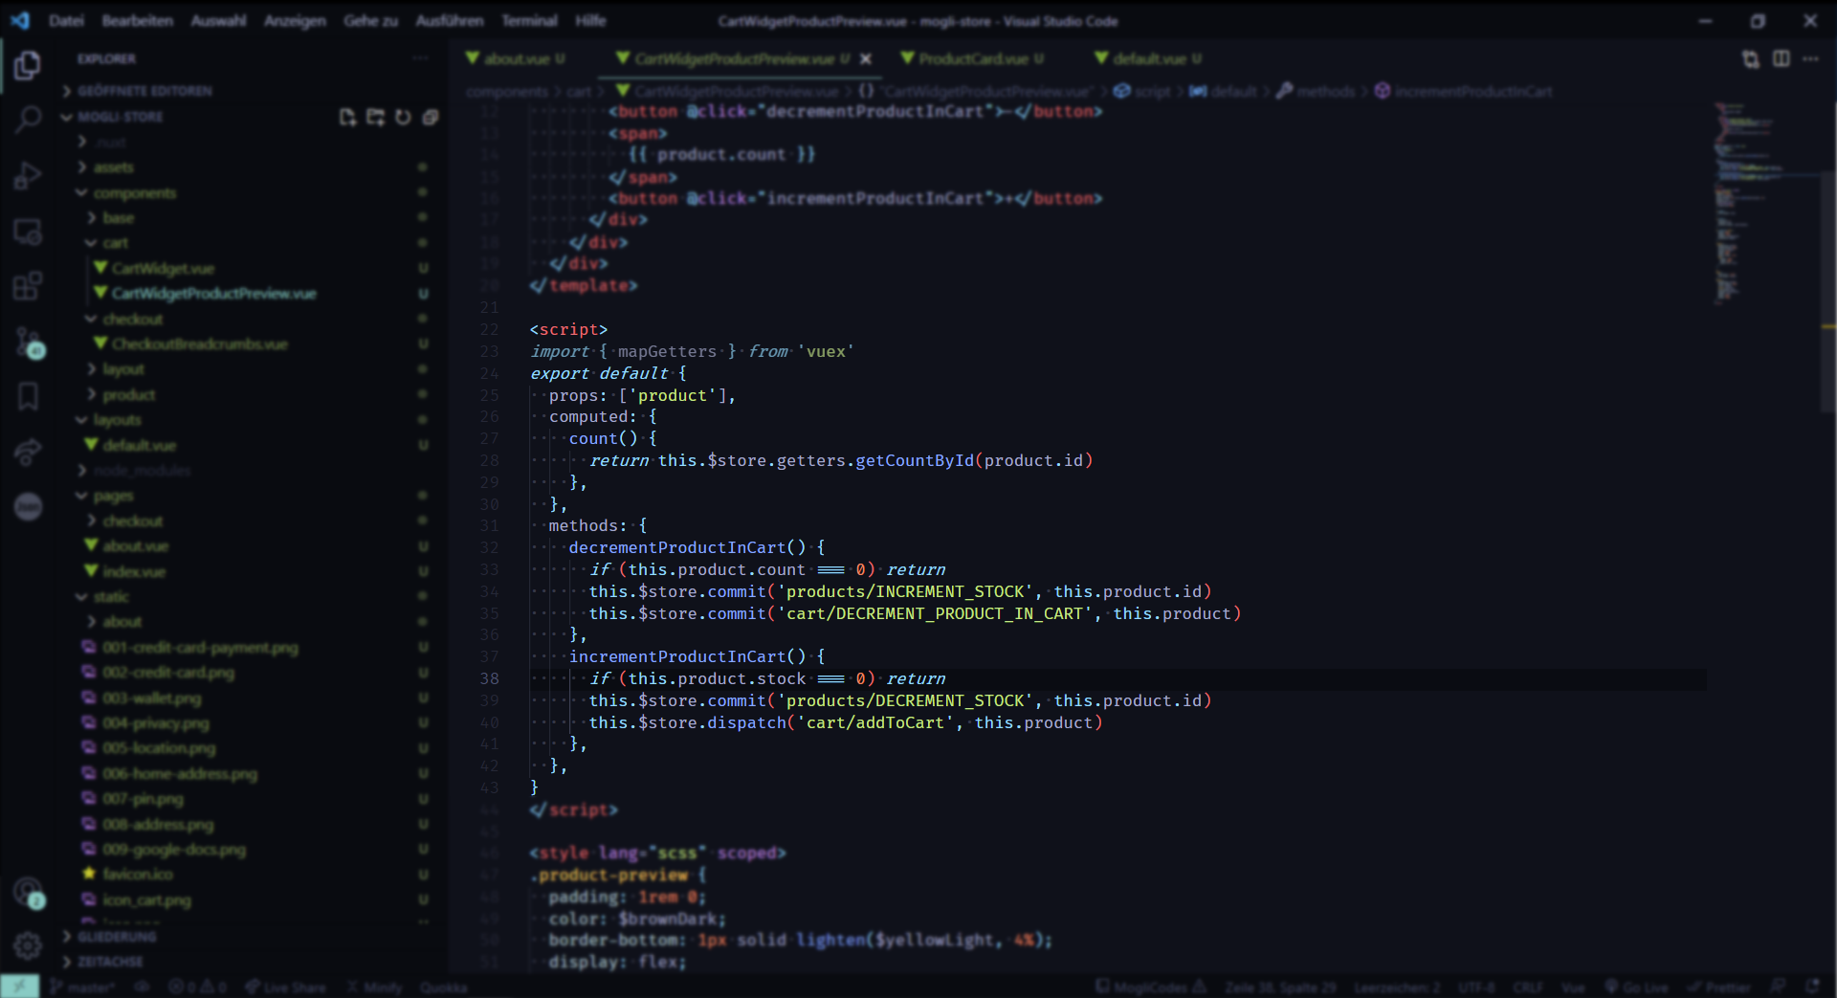Expand the GLIEDERUNG section
1837x998 pixels.
tap(117, 937)
